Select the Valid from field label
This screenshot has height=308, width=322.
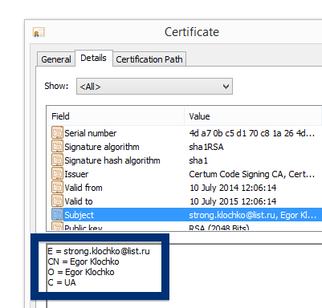(x=84, y=188)
